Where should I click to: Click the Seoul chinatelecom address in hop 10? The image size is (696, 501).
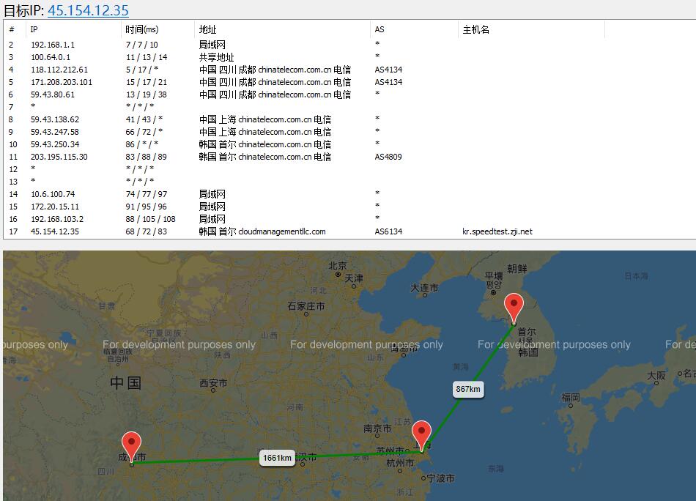tap(265, 144)
